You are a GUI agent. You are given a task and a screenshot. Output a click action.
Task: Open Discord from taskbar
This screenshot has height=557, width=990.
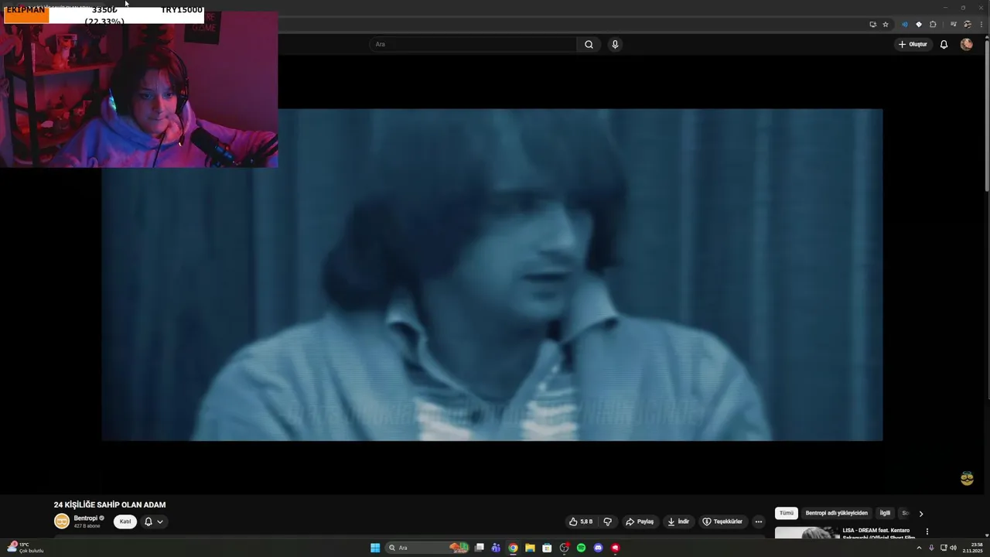tap(598, 548)
